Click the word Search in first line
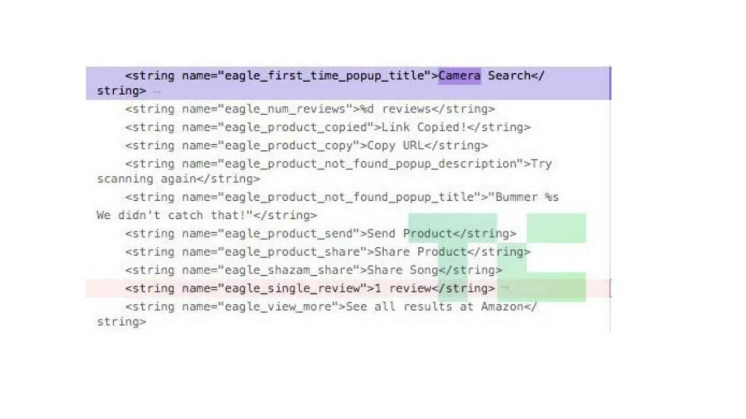 click(509, 76)
